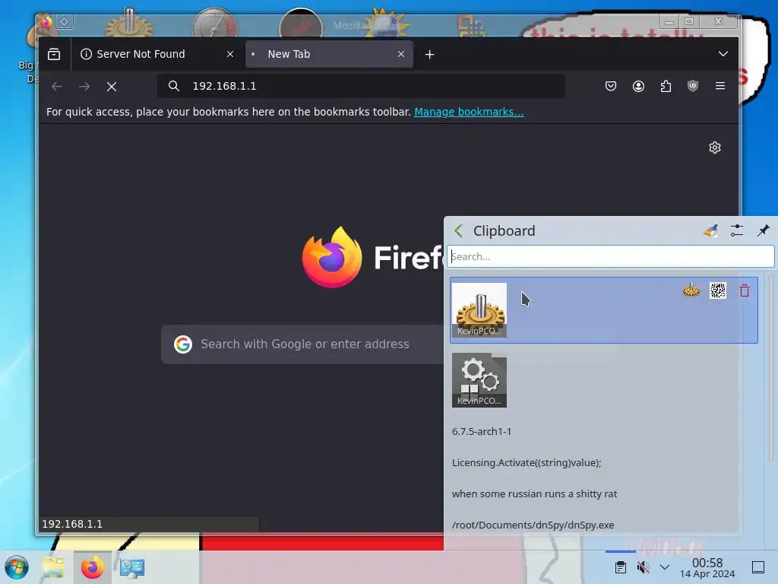778x584 pixels.
Task: Open the Extensions puzzle icon
Action: click(666, 86)
